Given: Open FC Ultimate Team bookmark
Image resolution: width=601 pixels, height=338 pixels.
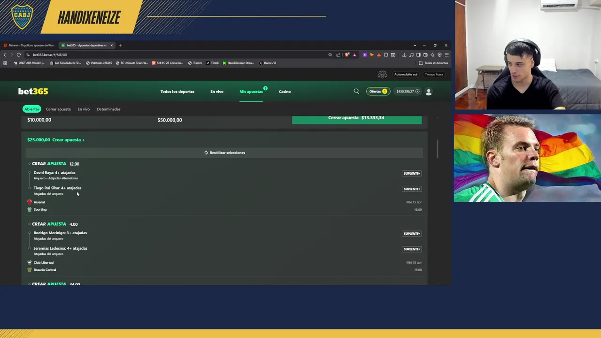Looking at the screenshot, I should click(132, 63).
